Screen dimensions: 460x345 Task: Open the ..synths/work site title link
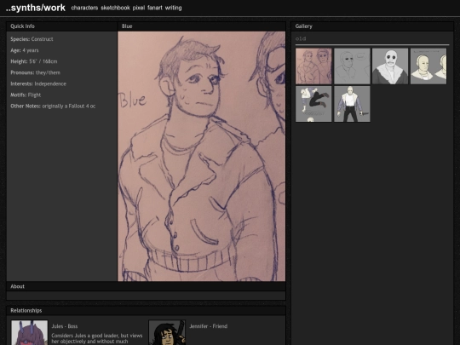36,8
